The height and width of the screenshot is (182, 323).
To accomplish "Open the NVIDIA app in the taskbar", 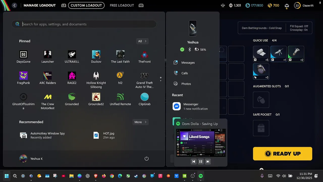I will click(x=184, y=176).
